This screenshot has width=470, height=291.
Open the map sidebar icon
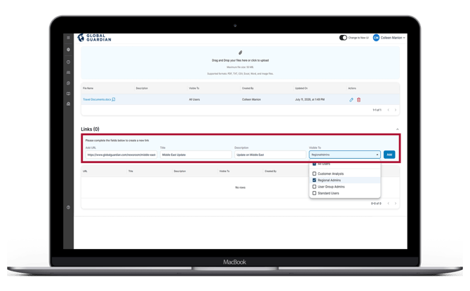(68, 72)
